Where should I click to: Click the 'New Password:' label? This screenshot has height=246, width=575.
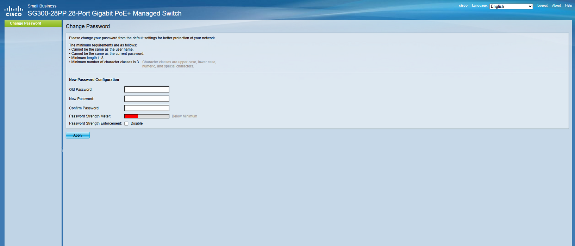tap(81, 99)
